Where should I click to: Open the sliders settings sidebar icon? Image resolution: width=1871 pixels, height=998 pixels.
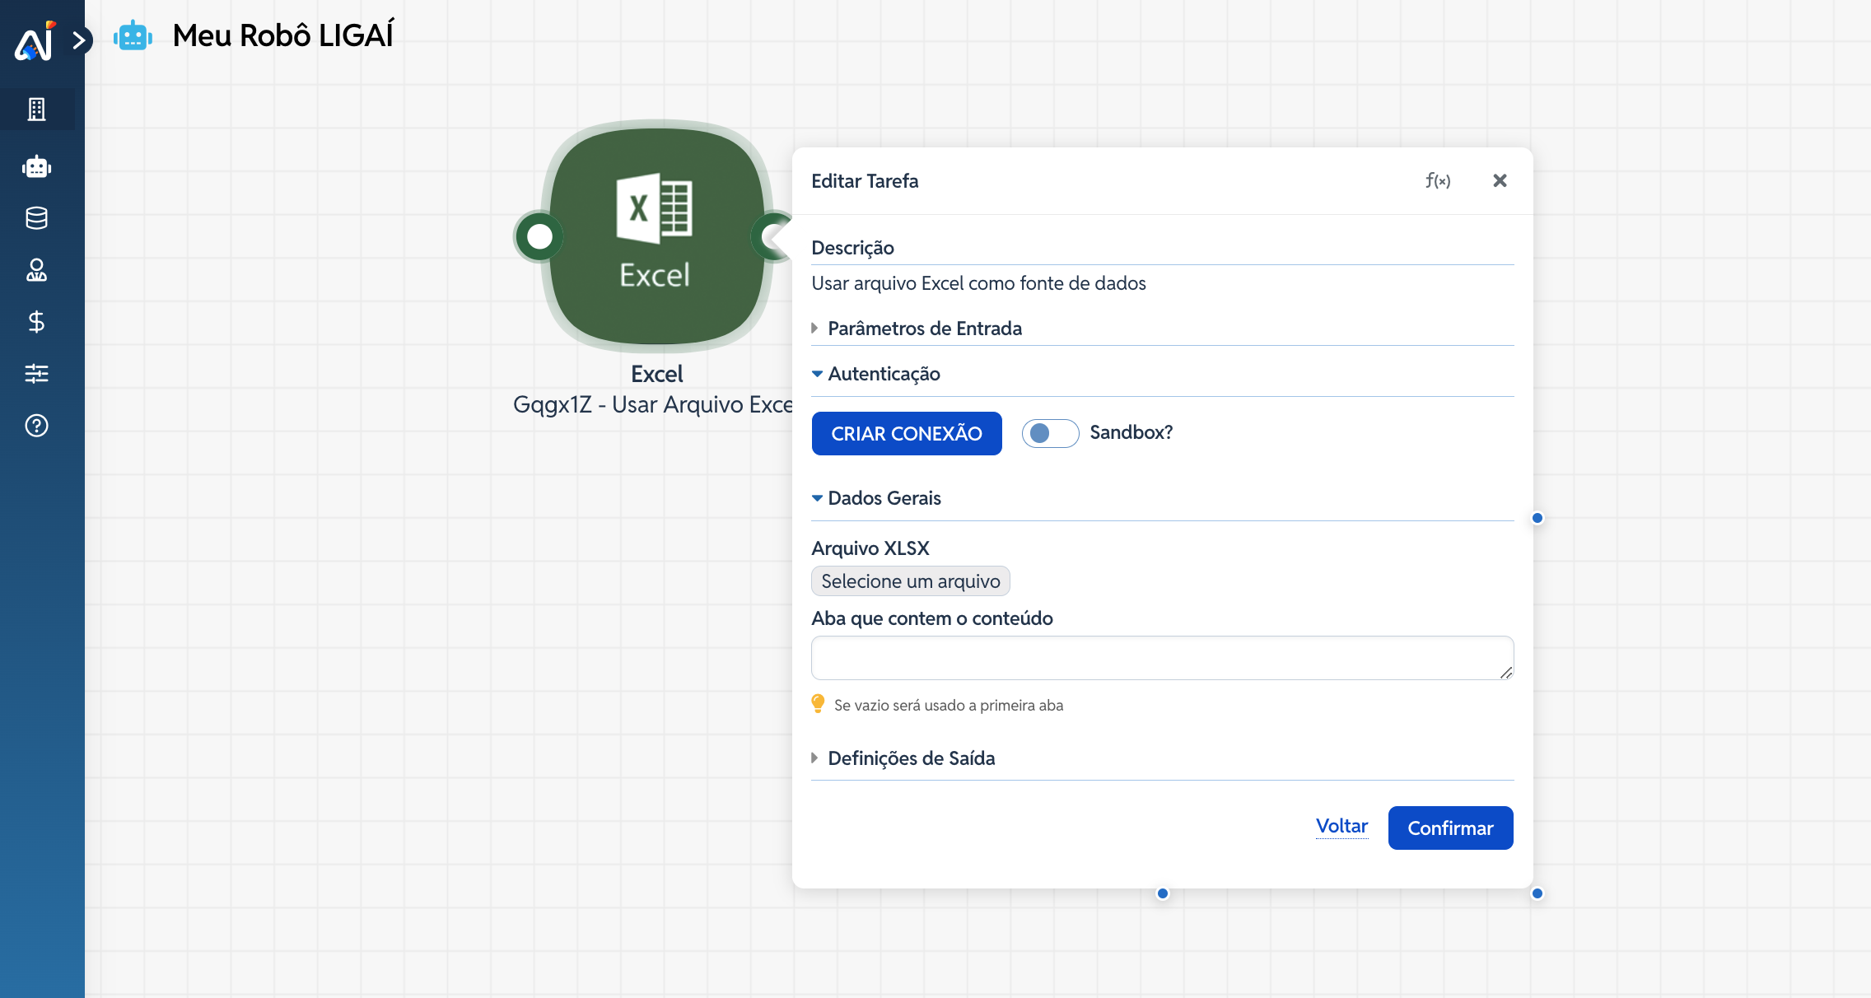tap(36, 374)
